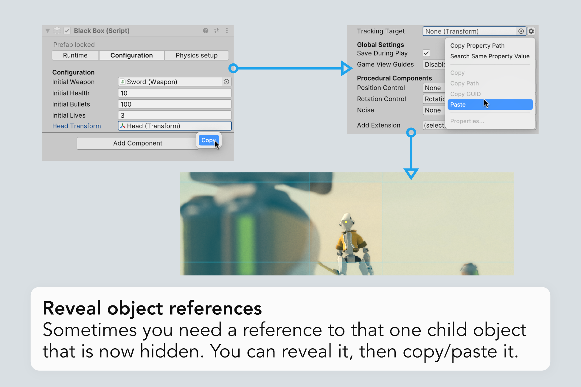Screen dimensions: 581x387
Task: Switch to the Physics setup tab
Action: point(197,55)
